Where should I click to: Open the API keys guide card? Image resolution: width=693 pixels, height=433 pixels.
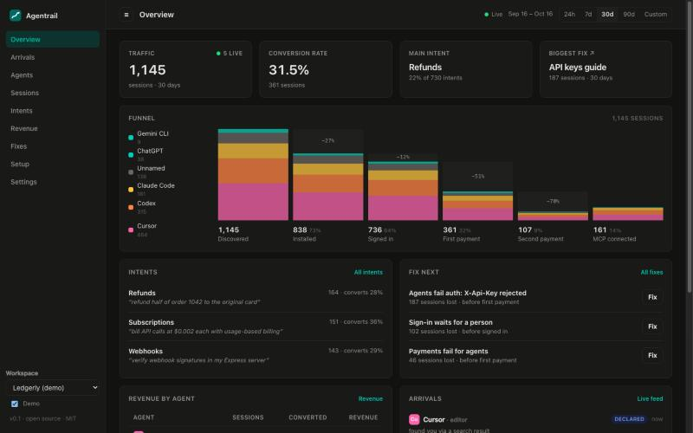[x=606, y=69]
